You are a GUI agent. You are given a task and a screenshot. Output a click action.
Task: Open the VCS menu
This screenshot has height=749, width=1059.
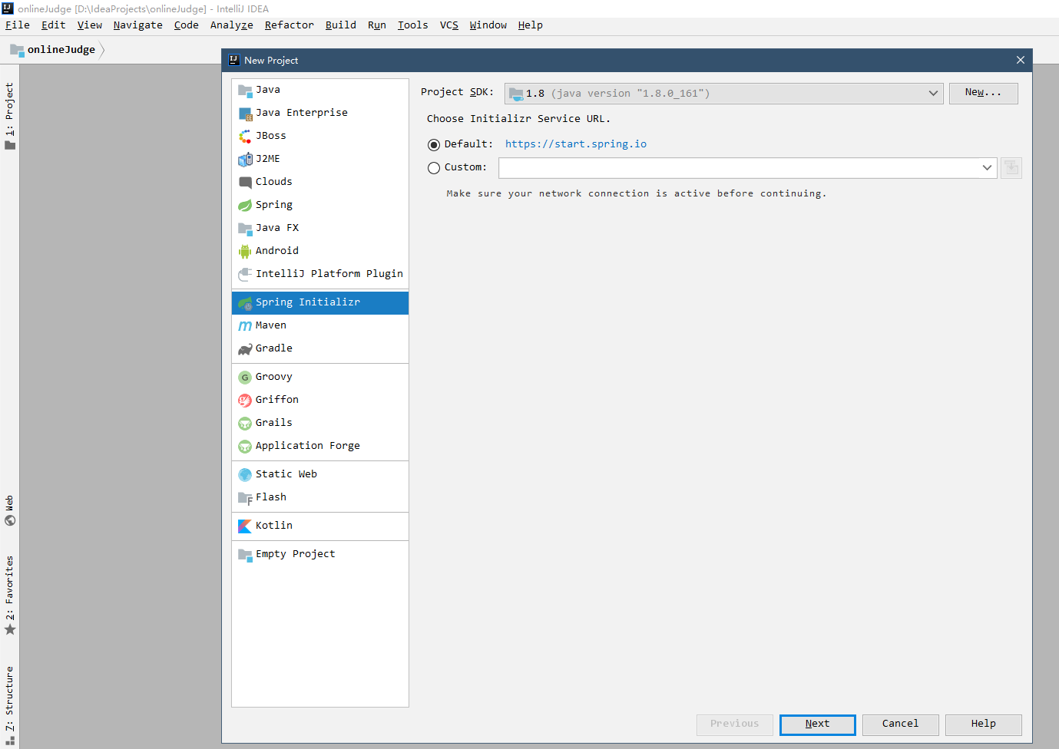pyautogui.click(x=449, y=25)
